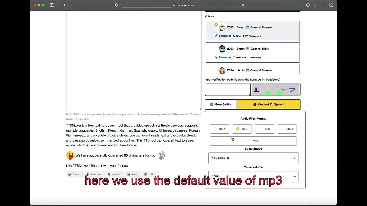Open Safari privacy shield report

pyautogui.click(x=116, y=5)
